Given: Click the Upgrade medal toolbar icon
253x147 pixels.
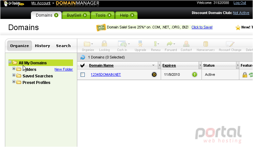Looking at the screenshot, I should tap(140, 44).
